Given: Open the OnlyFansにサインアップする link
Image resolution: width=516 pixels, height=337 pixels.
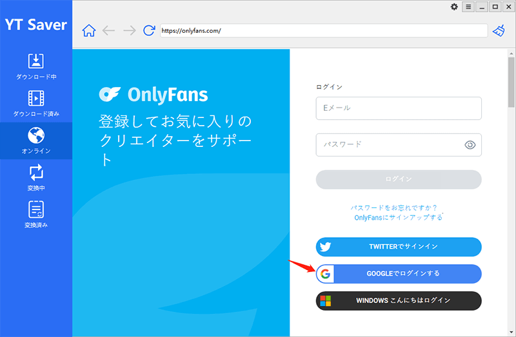Looking at the screenshot, I should pyautogui.click(x=398, y=217).
